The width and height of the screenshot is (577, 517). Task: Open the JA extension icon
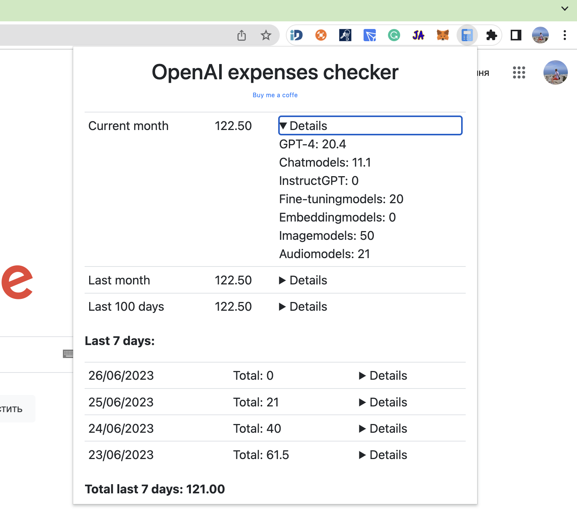click(x=418, y=35)
